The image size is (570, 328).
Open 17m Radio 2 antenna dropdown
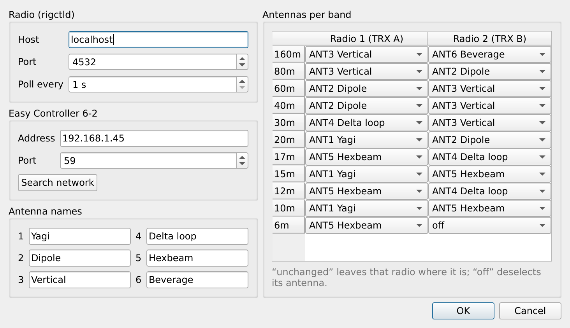point(489,157)
